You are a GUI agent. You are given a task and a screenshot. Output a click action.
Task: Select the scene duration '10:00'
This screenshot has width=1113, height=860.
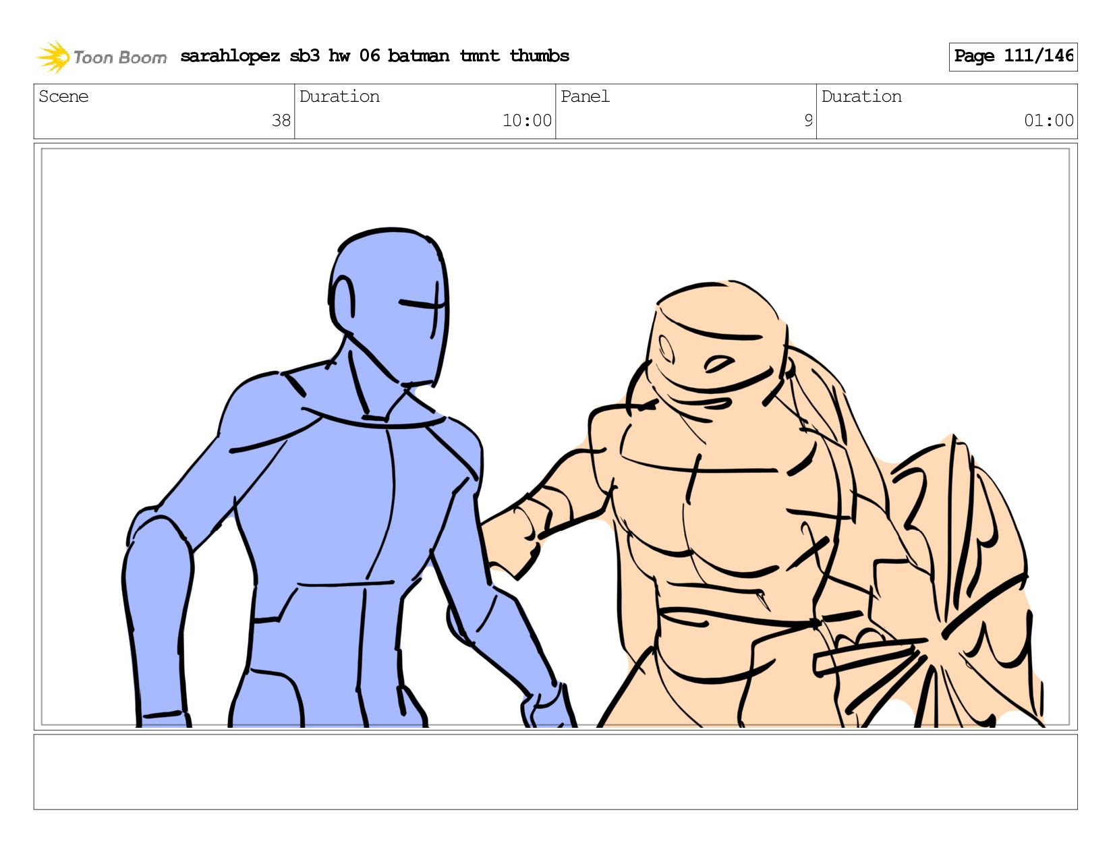coord(527,121)
